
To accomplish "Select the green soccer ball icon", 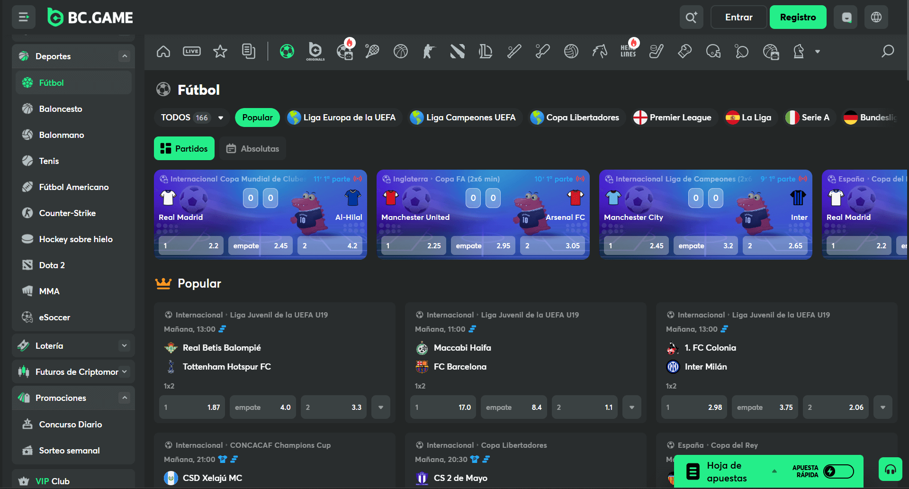I will point(287,51).
